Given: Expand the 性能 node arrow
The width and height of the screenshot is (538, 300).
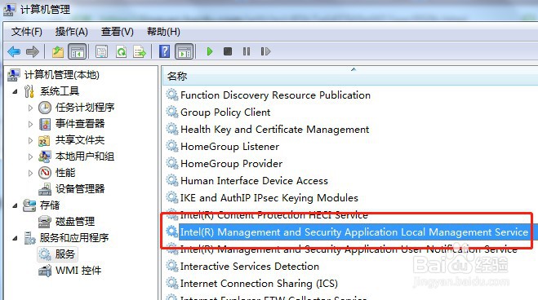Looking at the screenshot, I should point(30,173).
